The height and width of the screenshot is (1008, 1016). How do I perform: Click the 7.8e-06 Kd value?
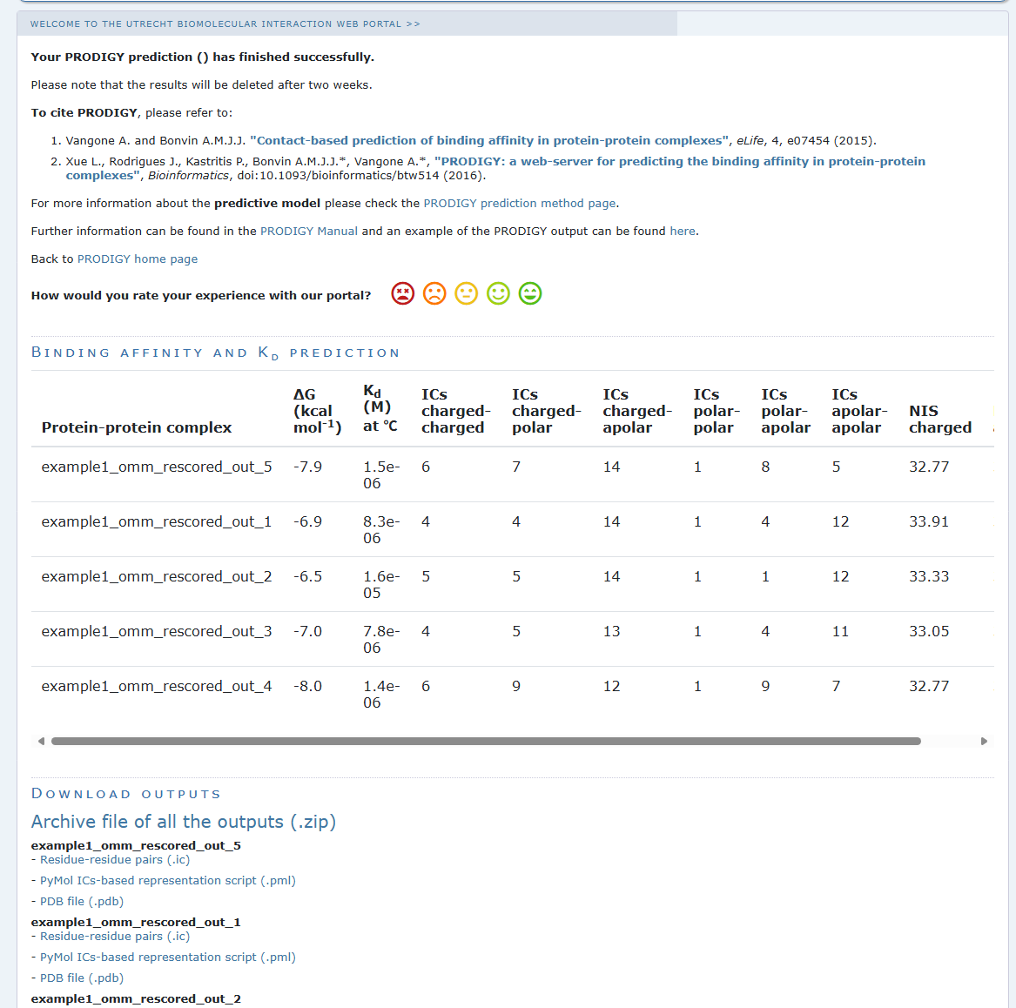tap(381, 640)
